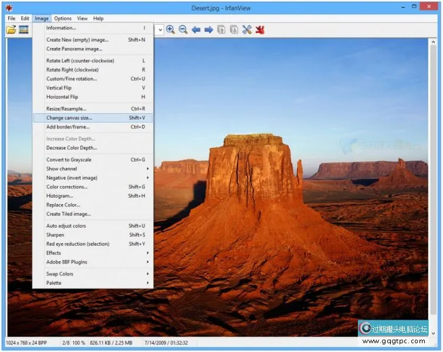The width and height of the screenshot is (443, 352).
Task: Select Vertical Flip
Action: click(x=93, y=88)
